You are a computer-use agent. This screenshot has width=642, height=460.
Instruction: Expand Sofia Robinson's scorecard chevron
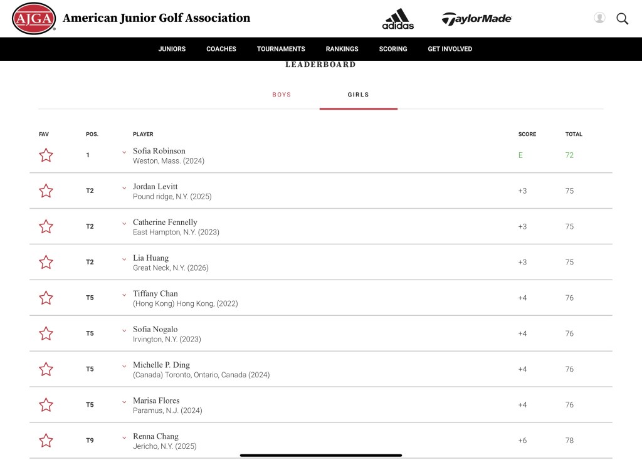click(124, 152)
